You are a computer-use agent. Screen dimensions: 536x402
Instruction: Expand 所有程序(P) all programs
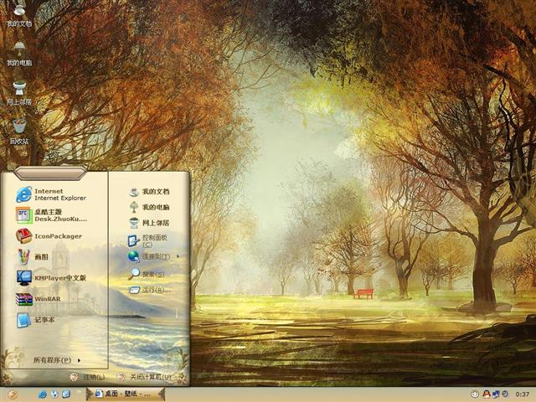pyautogui.click(x=56, y=360)
